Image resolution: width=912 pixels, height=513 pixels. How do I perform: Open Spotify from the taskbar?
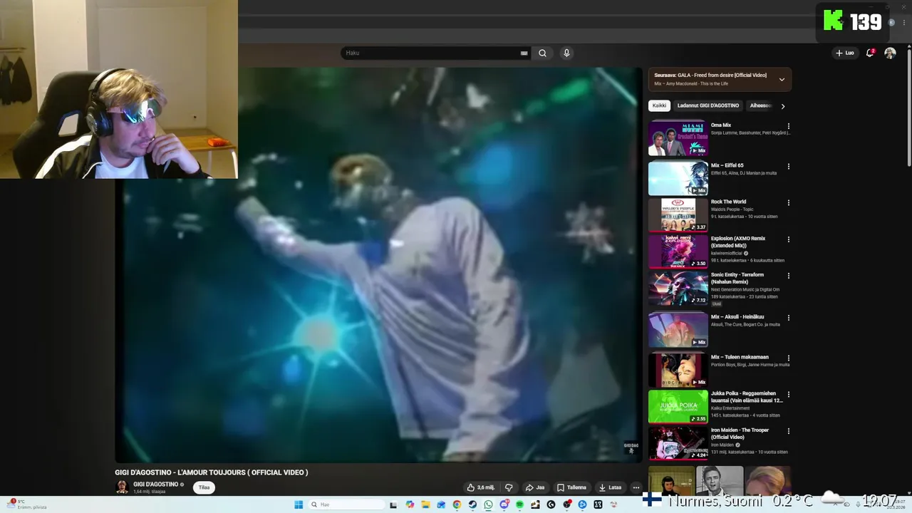pyautogui.click(x=519, y=504)
